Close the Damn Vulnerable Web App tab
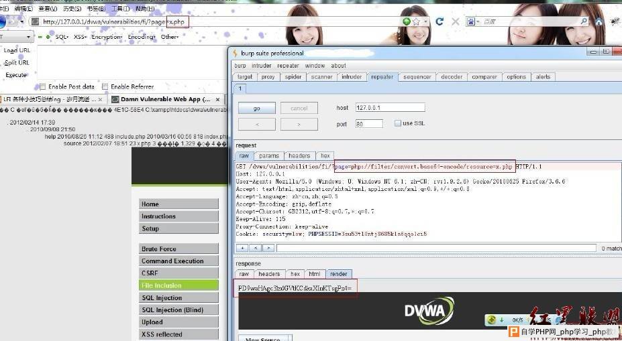Screen dimensions: 622x341 217,99
